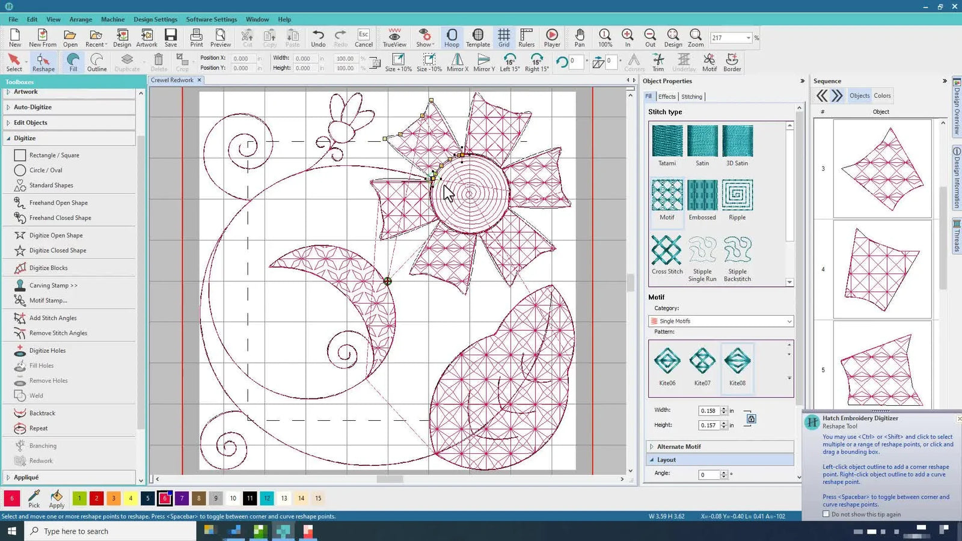Click the Apply button in the palette
The image size is (962, 541).
pyautogui.click(x=57, y=499)
